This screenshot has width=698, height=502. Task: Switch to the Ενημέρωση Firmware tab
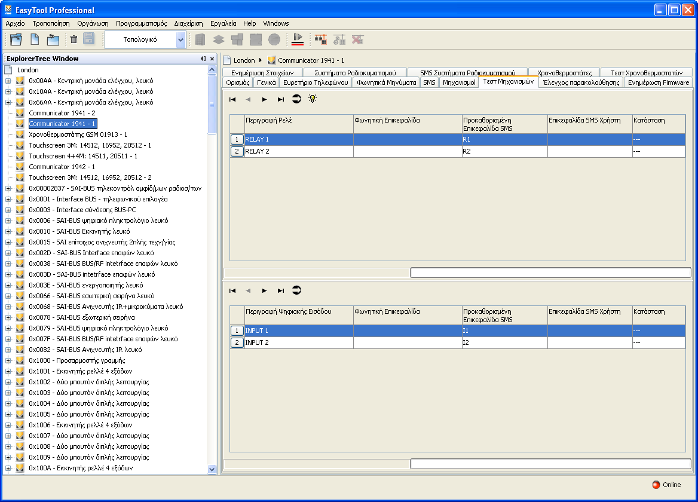click(x=659, y=82)
